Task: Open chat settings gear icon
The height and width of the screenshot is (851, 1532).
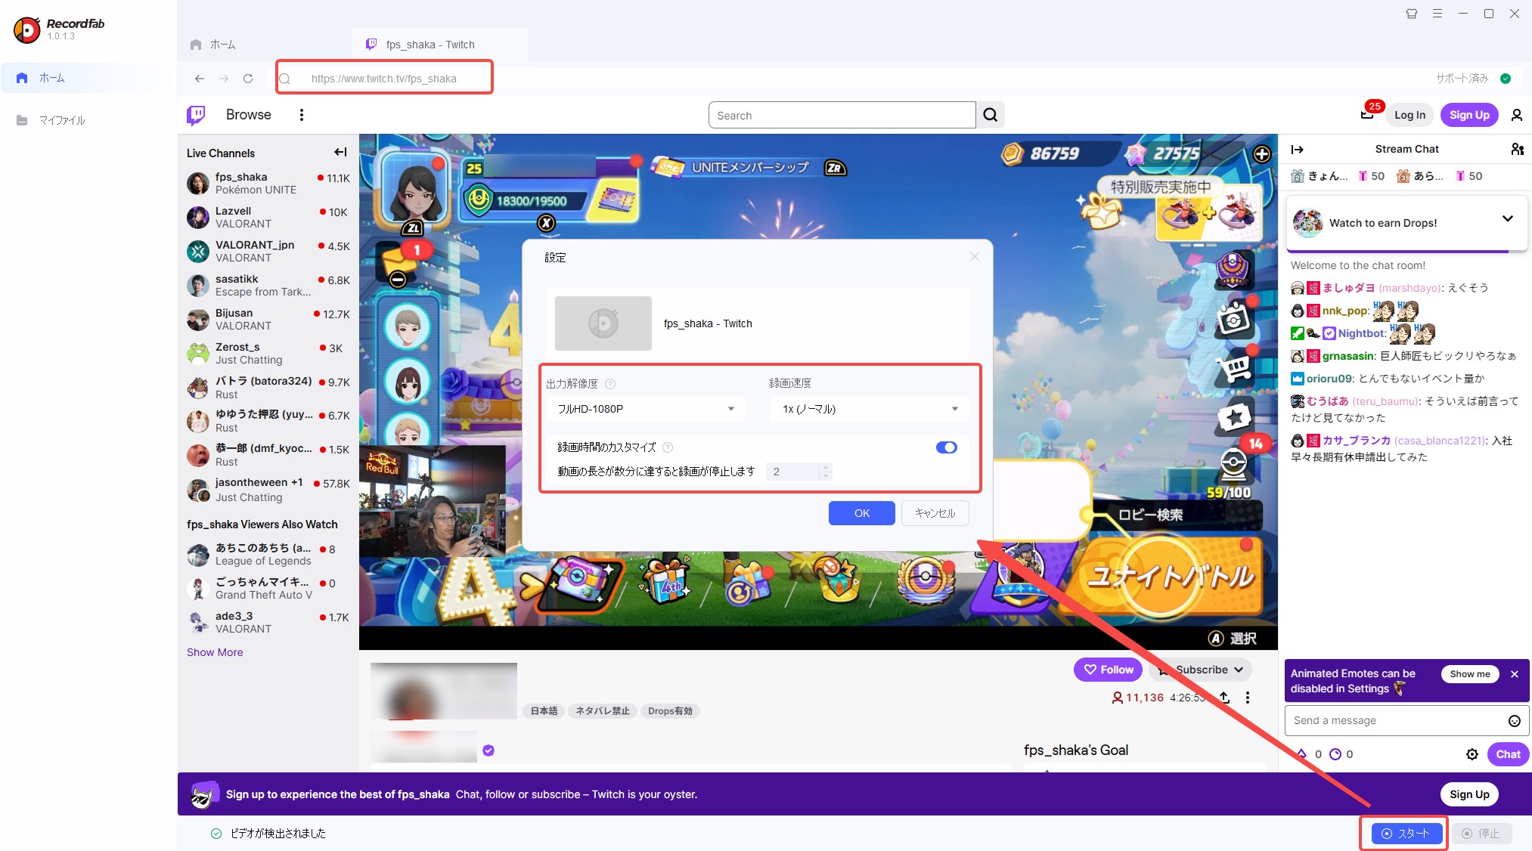Action: [1472, 754]
